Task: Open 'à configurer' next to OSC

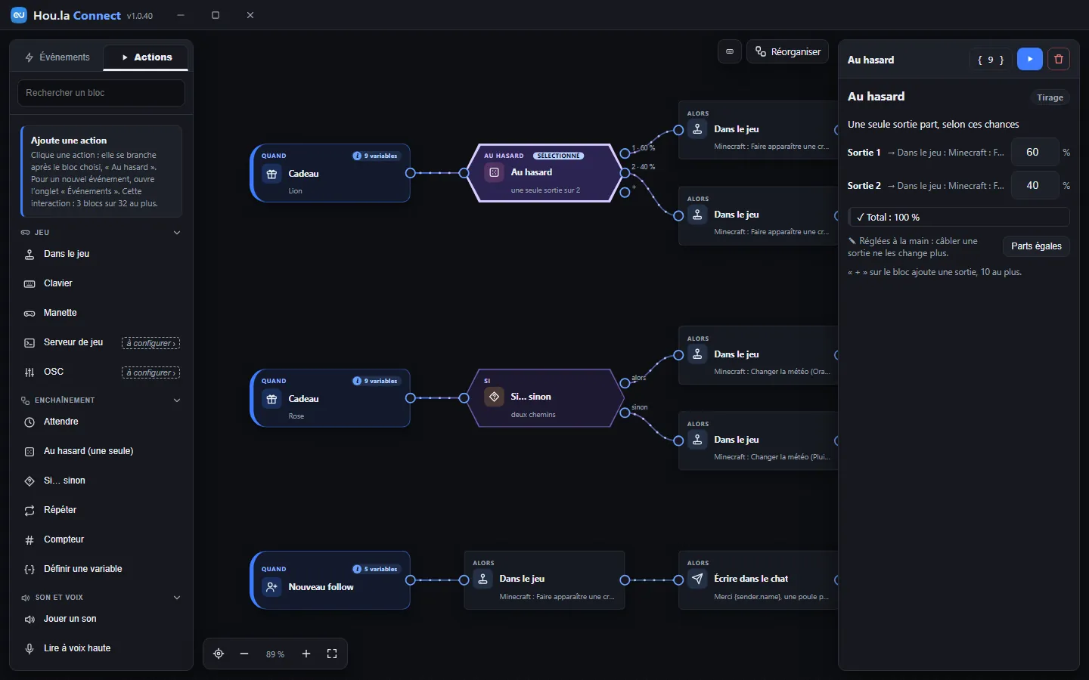Action: click(x=151, y=372)
